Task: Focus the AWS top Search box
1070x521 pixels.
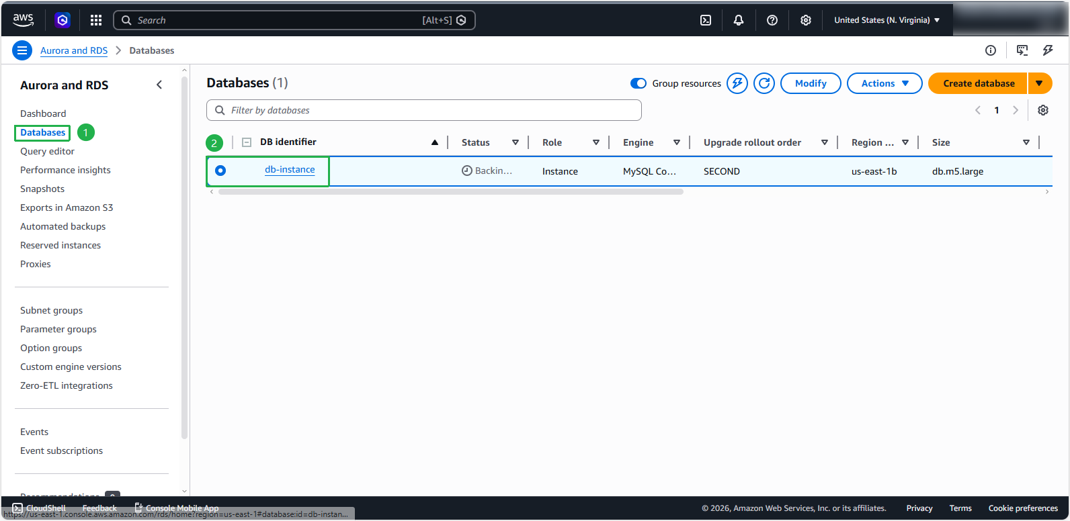Action: pos(294,20)
